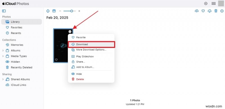Image resolution: width=225 pixels, height=109 pixels.
Task: Choose Delete from the context menu
Action: [x=91, y=79]
